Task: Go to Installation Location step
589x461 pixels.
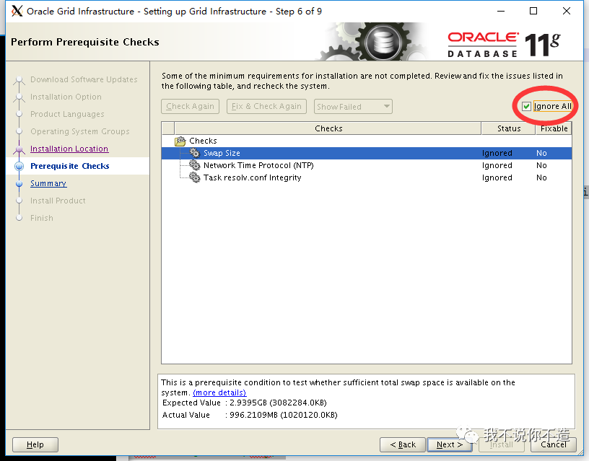Action: pos(69,149)
